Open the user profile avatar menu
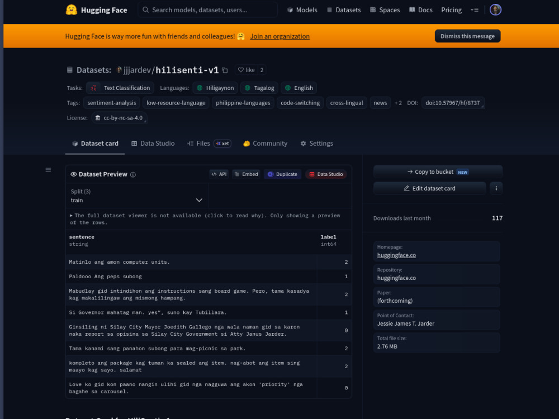Screen dimensions: 559x419 pos(495,9)
